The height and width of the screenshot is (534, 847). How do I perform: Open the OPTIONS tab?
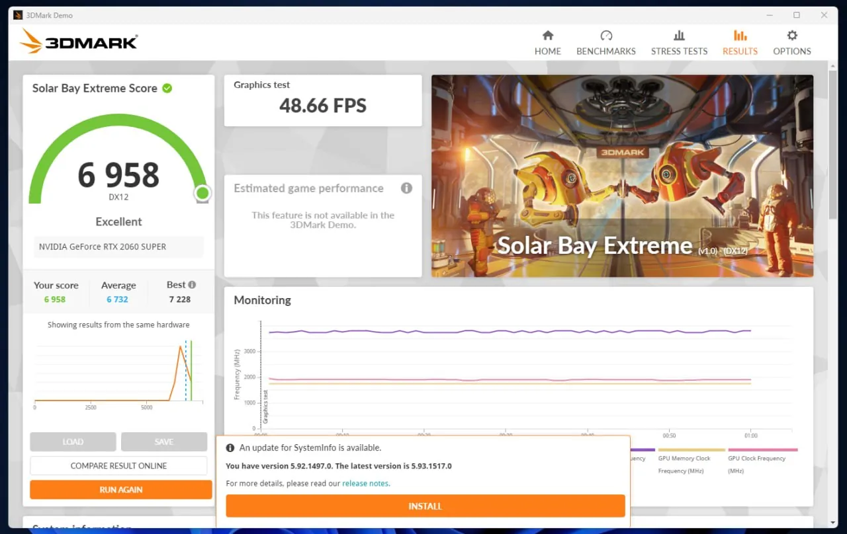(x=792, y=43)
